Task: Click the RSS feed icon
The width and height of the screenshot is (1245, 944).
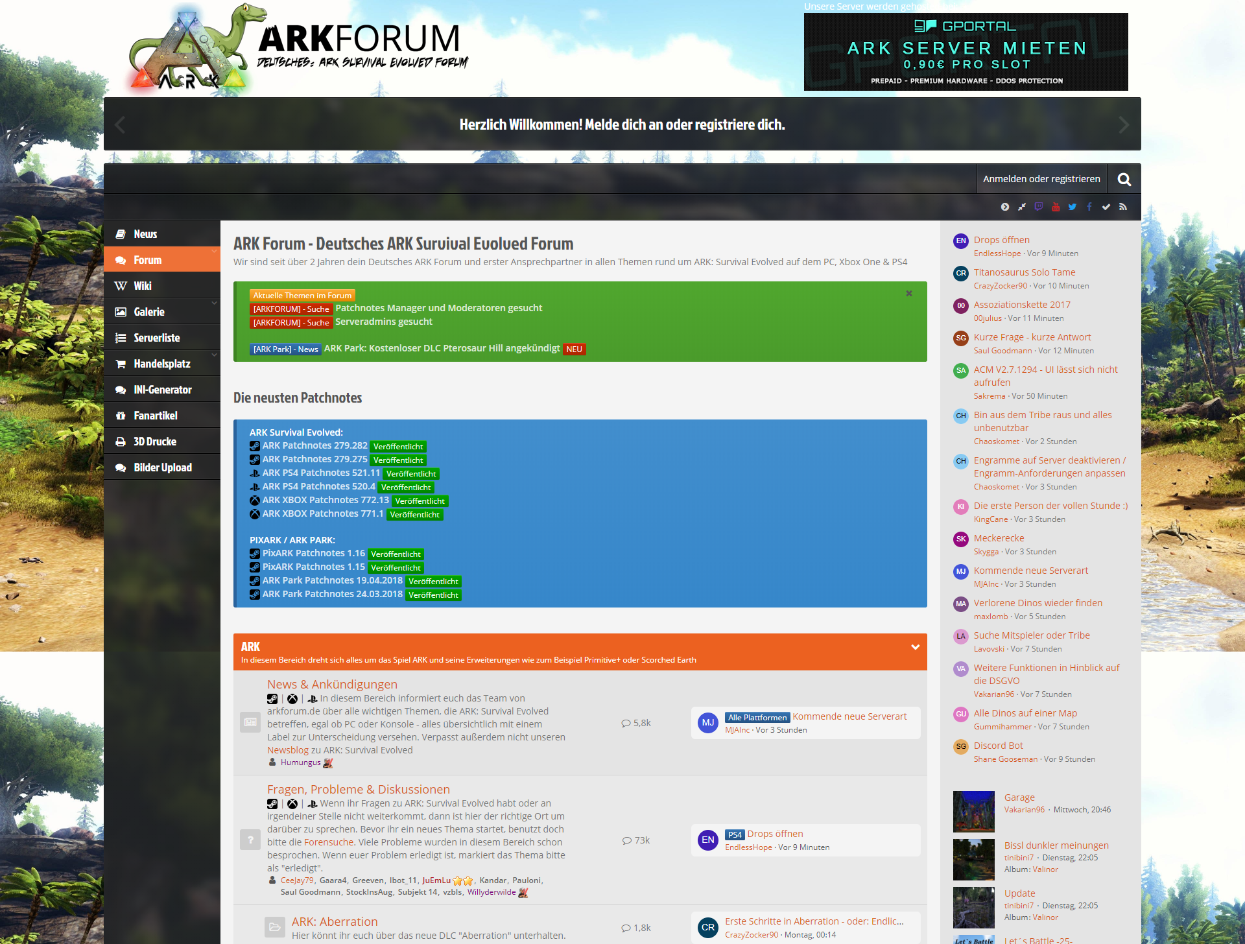Action: click(1123, 207)
